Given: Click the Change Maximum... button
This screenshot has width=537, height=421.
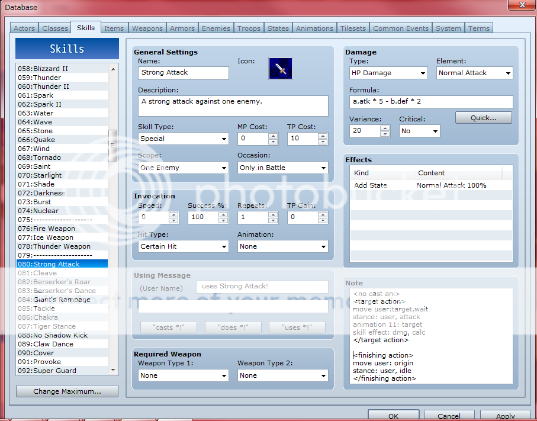Looking at the screenshot, I should 67,391.
